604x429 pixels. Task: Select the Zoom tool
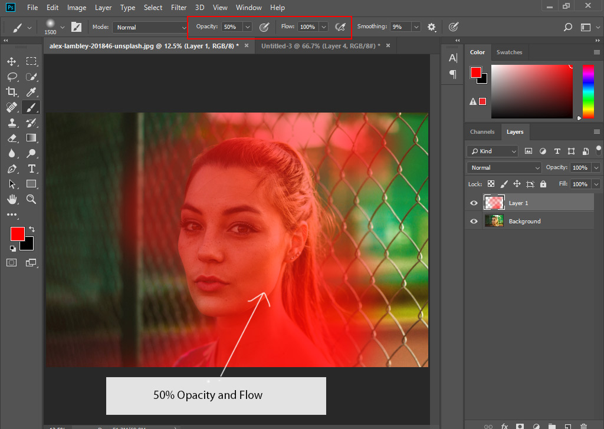[x=31, y=199]
